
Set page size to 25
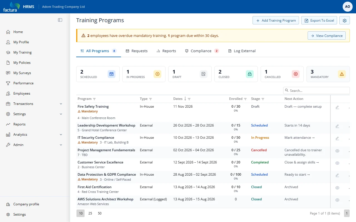90,213
